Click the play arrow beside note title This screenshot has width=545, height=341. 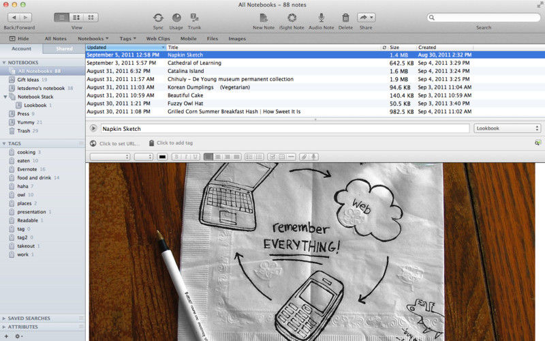coord(93,128)
